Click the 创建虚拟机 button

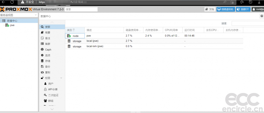[226, 9]
